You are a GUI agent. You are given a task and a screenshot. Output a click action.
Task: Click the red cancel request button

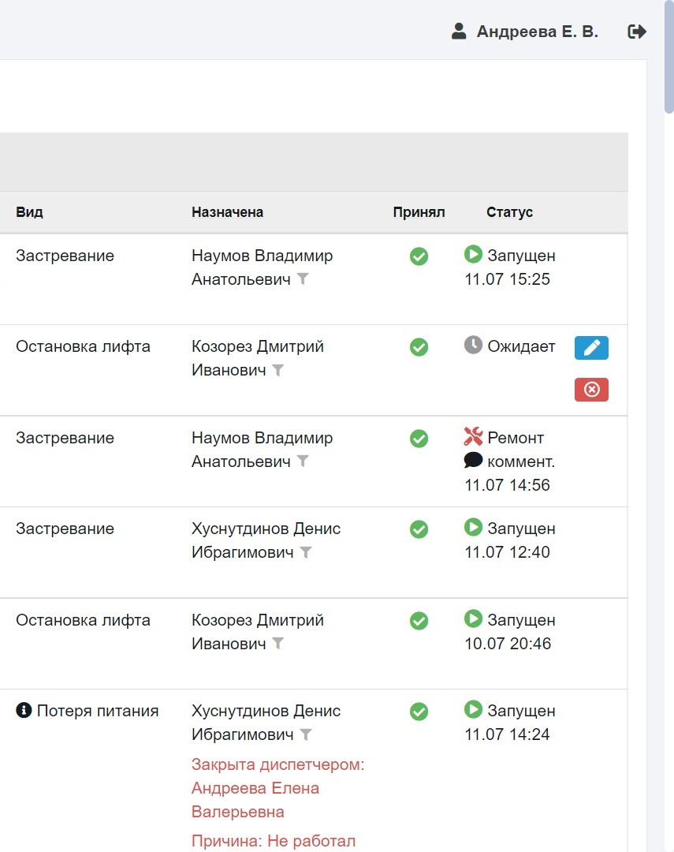591,390
